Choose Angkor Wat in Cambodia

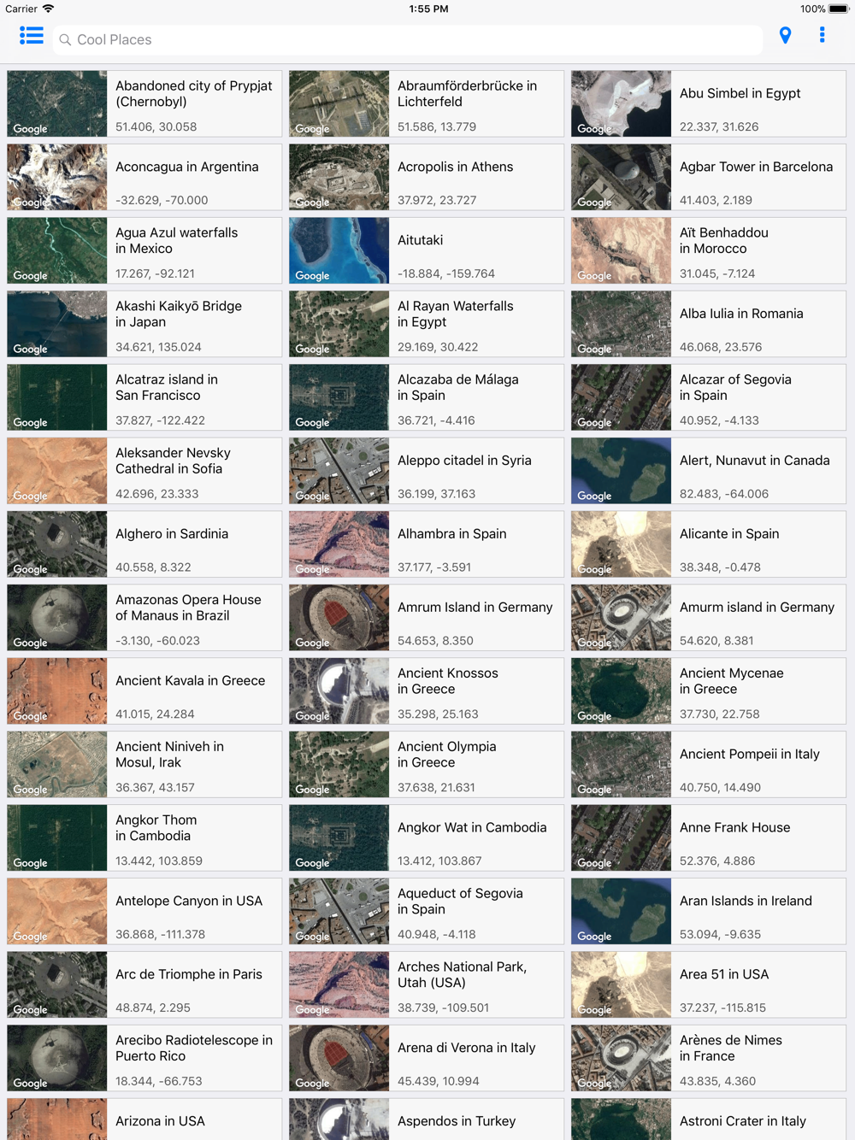click(427, 838)
